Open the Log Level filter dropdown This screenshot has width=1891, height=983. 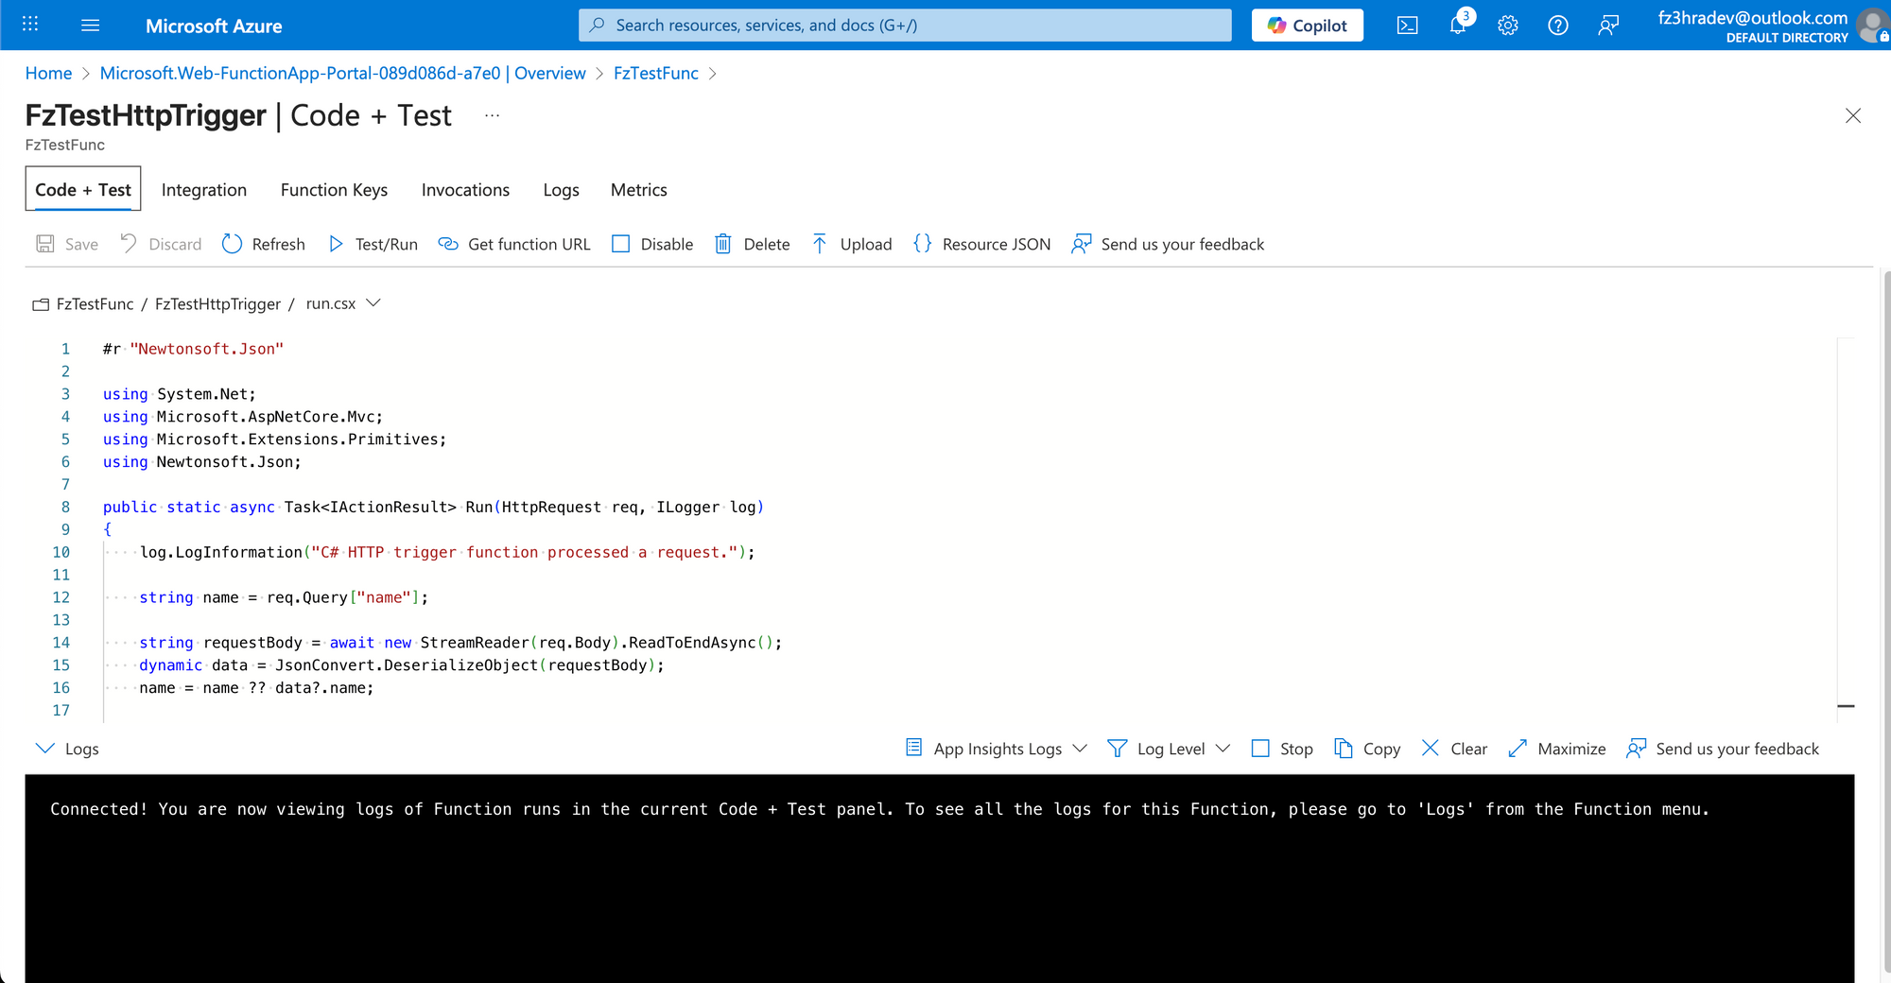(x=1223, y=749)
